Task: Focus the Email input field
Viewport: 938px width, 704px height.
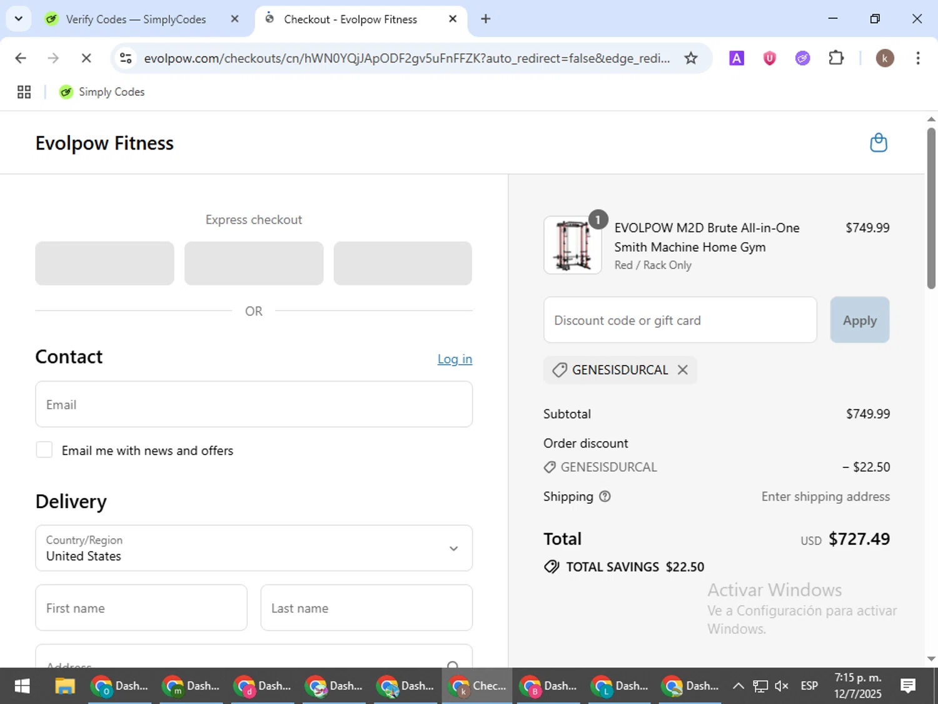Action: pos(254,404)
